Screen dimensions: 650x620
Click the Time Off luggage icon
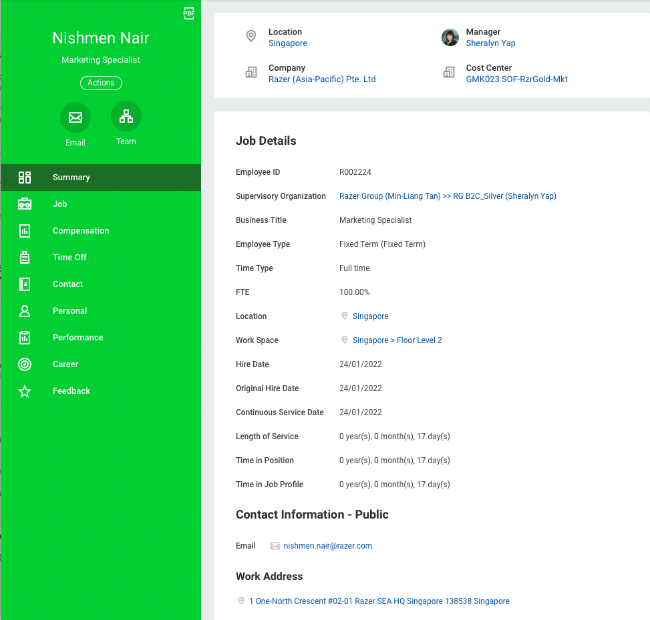pyautogui.click(x=25, y=257)
